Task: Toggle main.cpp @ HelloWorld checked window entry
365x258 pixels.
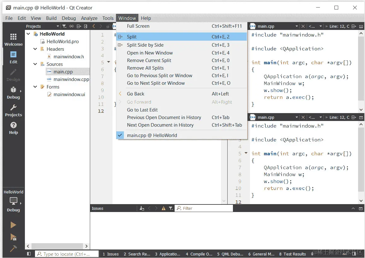Action: (x=182, y=135)
